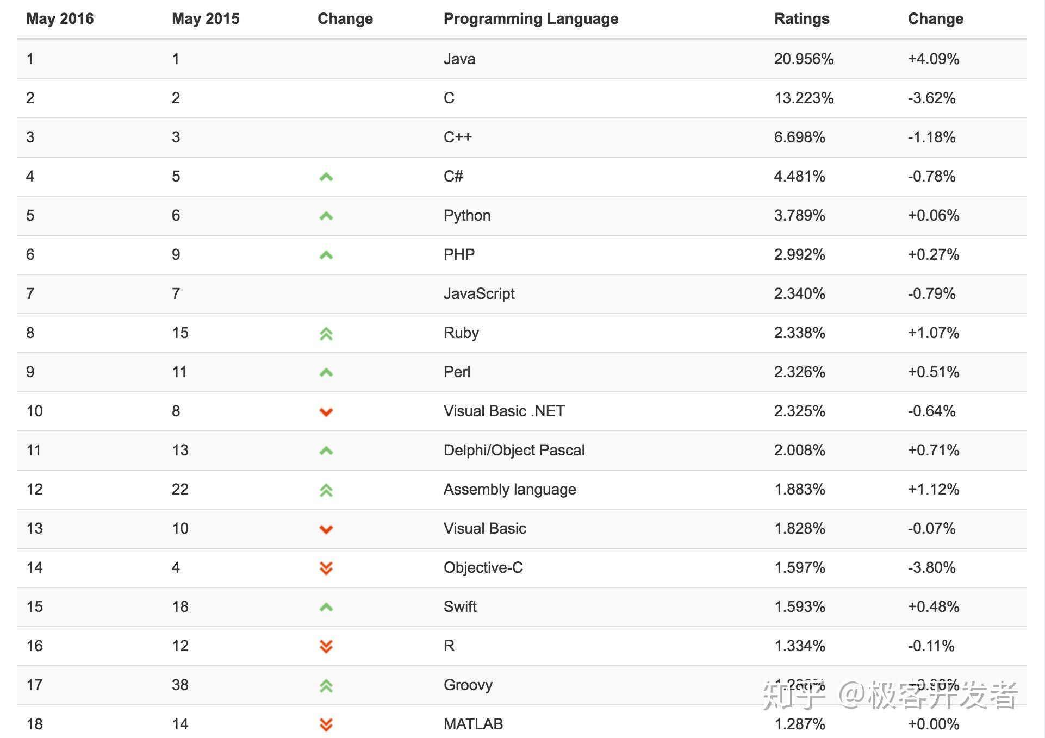This screenshot has width=1045, height=738.
Task: Click the Perl language name
Action: (457, 372)
